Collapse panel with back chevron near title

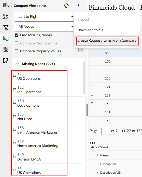pos(12,6)
